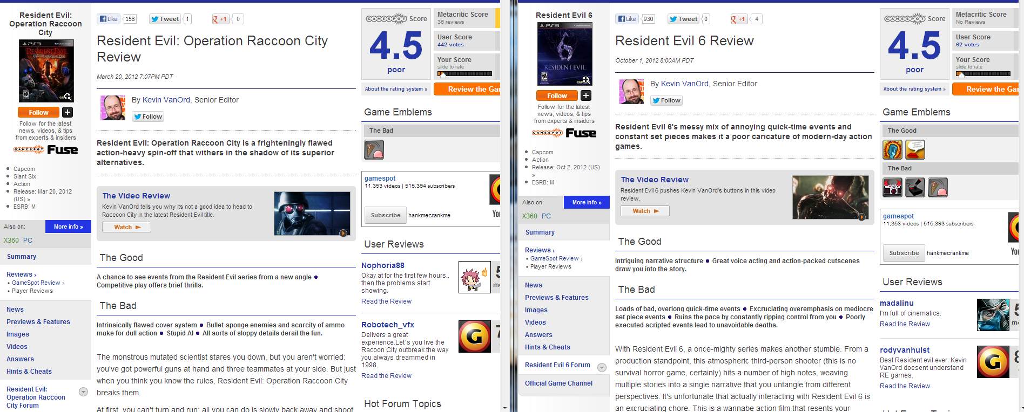The image size is (1024, 412).
Task: Open the PC platform link on Resident Evil 6 sidebar
Action: [x=547, y=216]
